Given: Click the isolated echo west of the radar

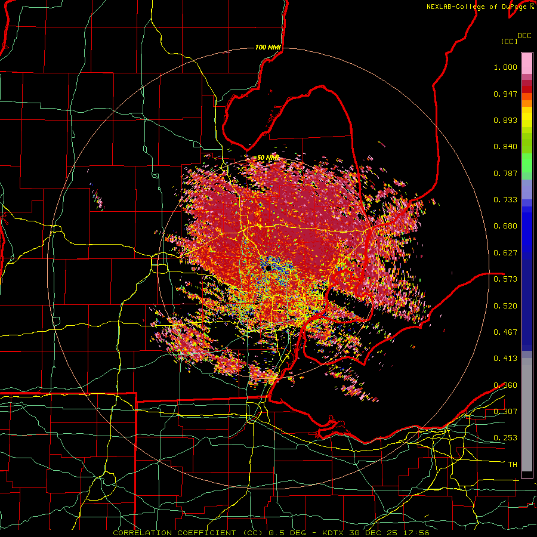Looking at the screenshot, I should tap(98, 199).
